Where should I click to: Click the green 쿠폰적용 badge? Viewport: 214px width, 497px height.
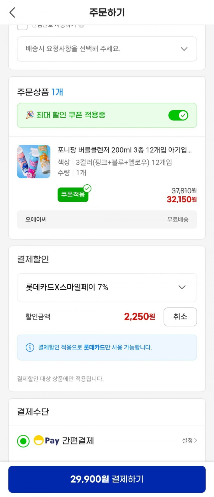pos(73,195)
